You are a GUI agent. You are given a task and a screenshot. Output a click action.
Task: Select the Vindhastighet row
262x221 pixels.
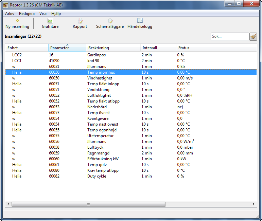click(x=131, y=78)
